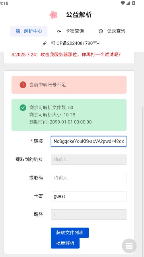Click the green checkmark success icon
144x257 pixels.
coord(23,108)
